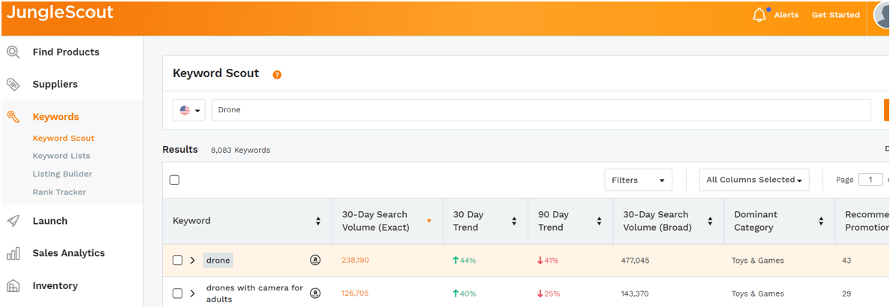Click drones with camera for adults keyword
This screenshot has height=307, width=890.
[254, 294]
